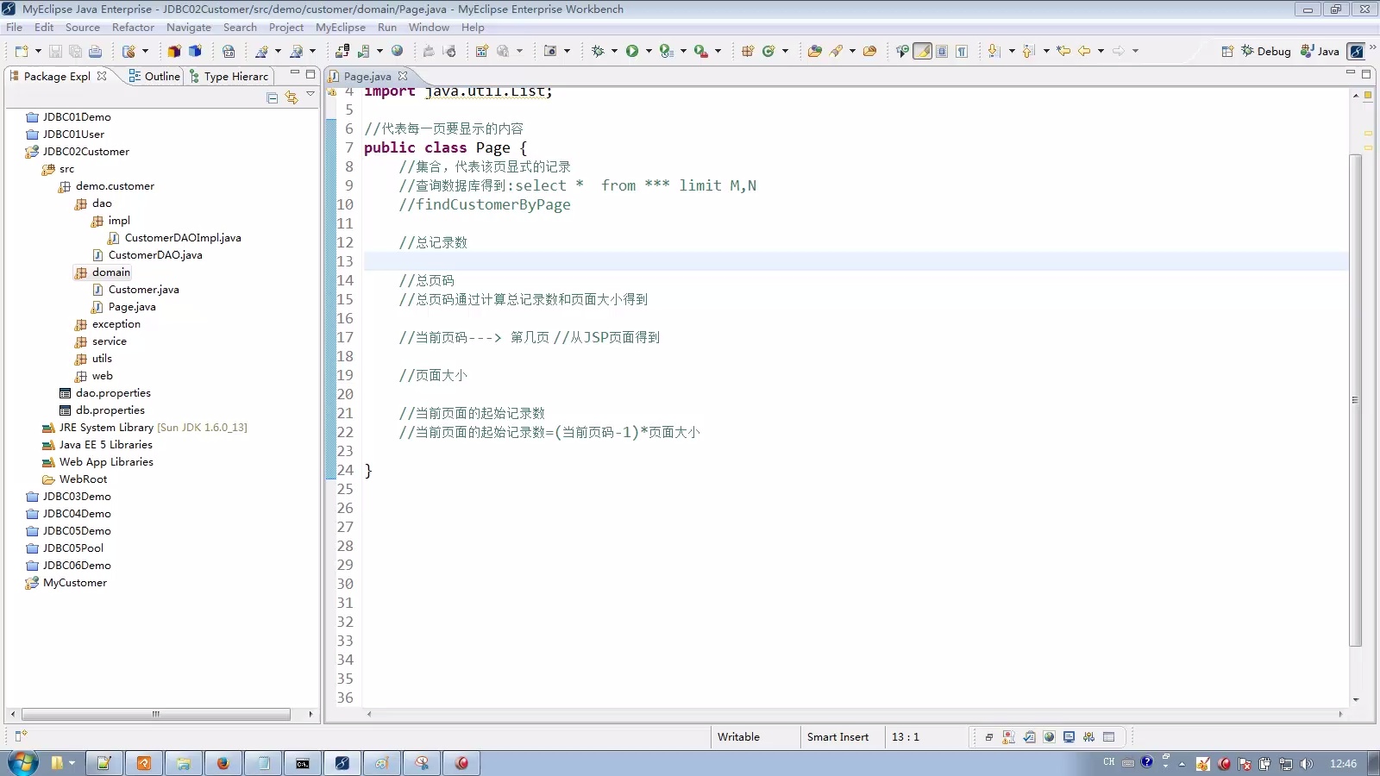Open the Debug perspective button

[1265, 51]
